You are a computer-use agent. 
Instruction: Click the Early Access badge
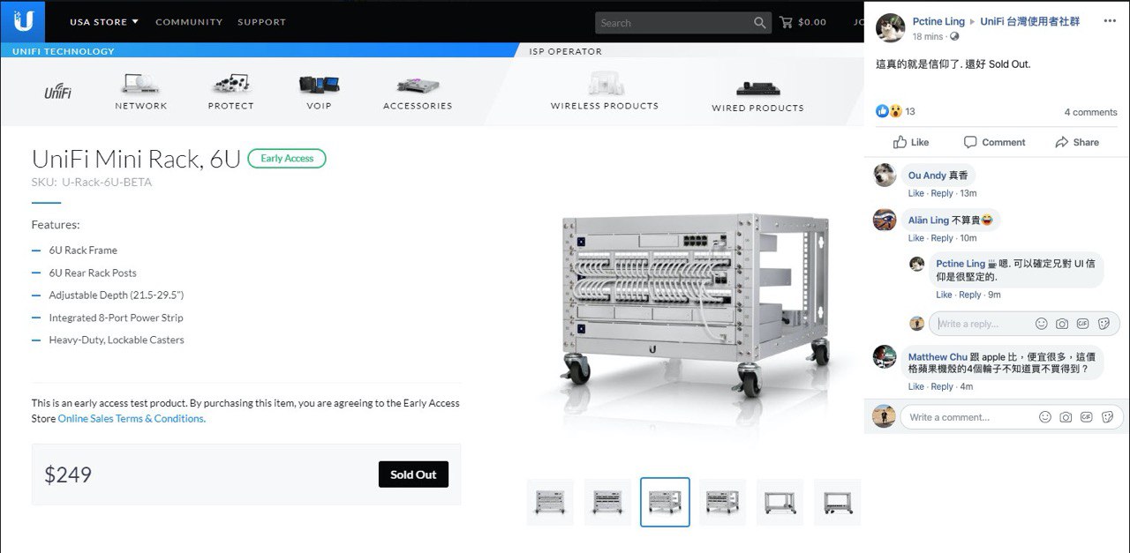click(x=287, y=159)
